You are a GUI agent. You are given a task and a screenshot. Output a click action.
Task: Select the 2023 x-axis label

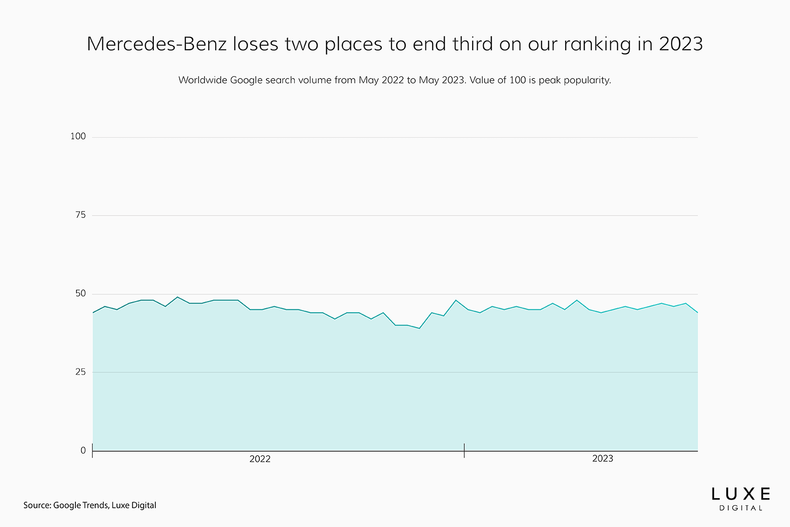(x=602, y=459)
